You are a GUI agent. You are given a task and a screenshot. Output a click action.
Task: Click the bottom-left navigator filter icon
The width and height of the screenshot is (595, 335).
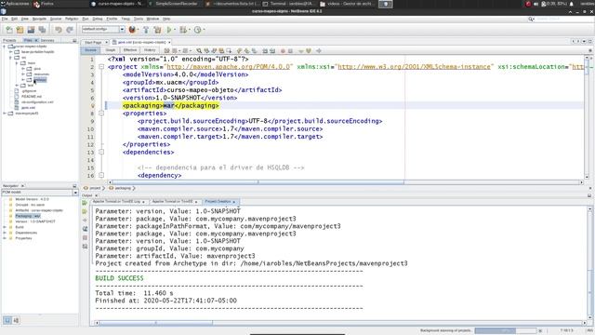click(7, 320)
